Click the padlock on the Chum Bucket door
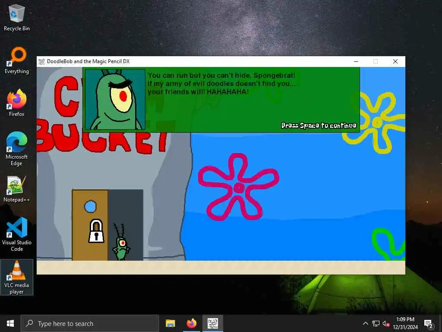Image resolution: width=442 pixels, height=332 pixels. click(96, 231)
